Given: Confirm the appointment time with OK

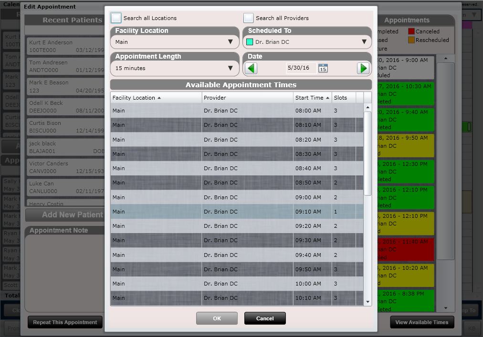Looking at the screenshot, I should [x=217, y=318].
